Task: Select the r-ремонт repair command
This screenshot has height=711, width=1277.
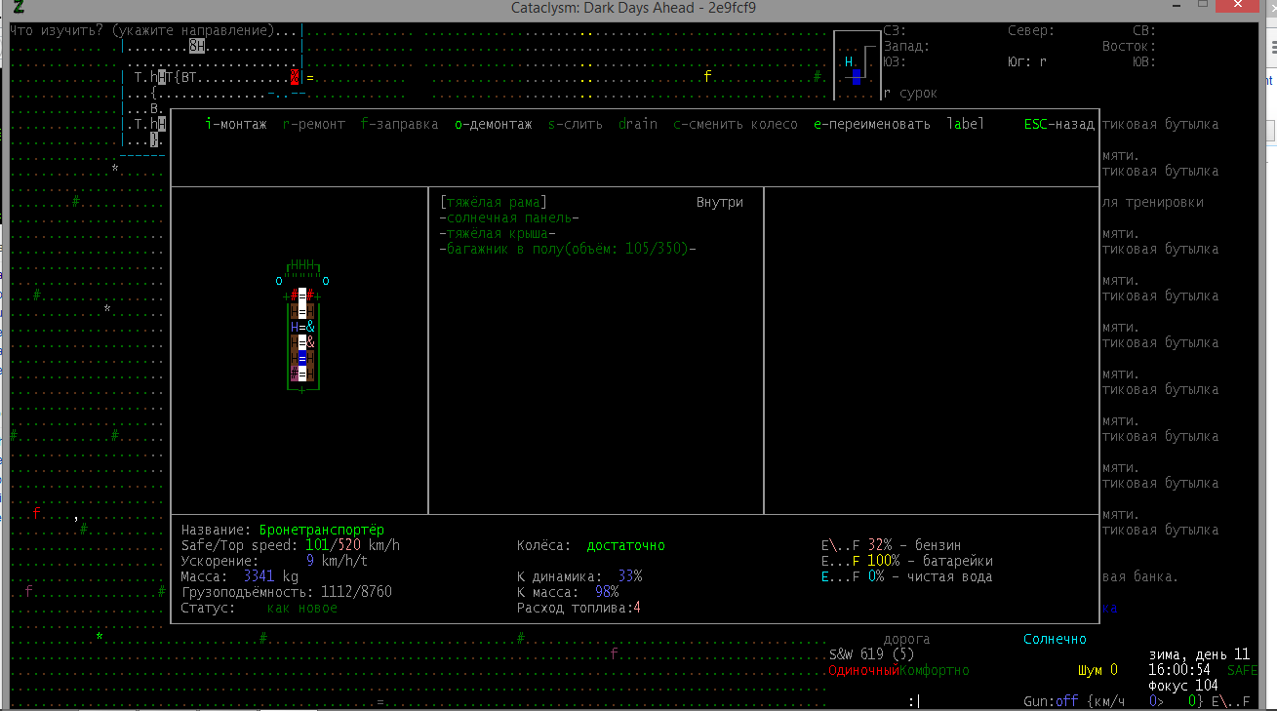Action: click(314, 125)
